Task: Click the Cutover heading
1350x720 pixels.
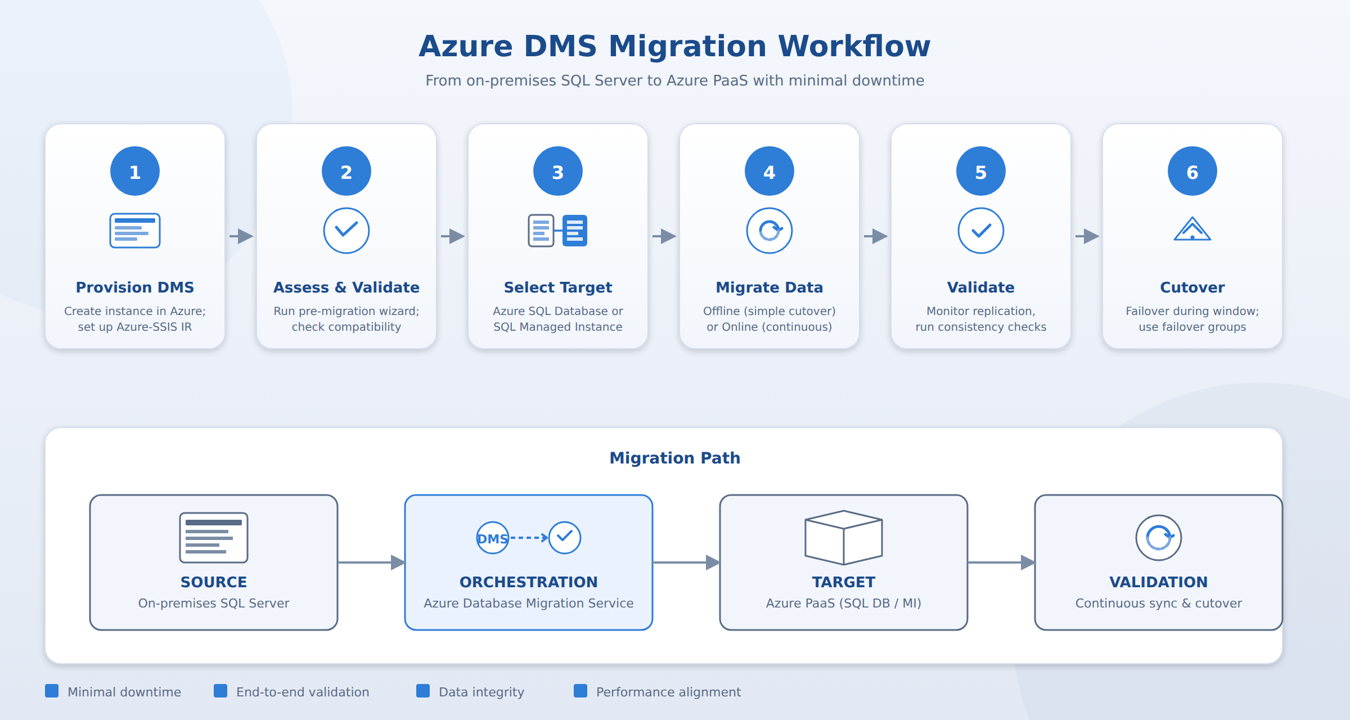Action: click(x=1192, y=287)
